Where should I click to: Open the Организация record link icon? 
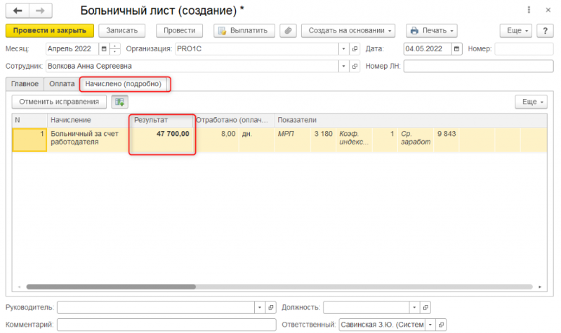pos(355,49)
